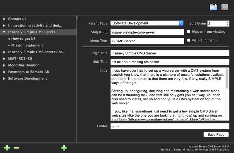Open the Parent Page dropdown
The height and width of the screenshot is (153, 234).
coord(147,23)
